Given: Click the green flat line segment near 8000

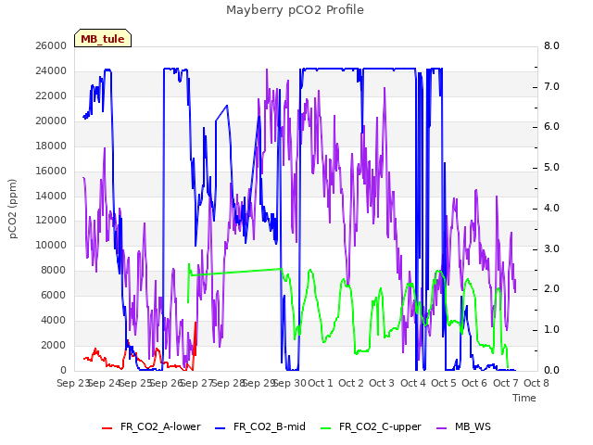Looking at the screenshot, I should click(x=236, y=272).
